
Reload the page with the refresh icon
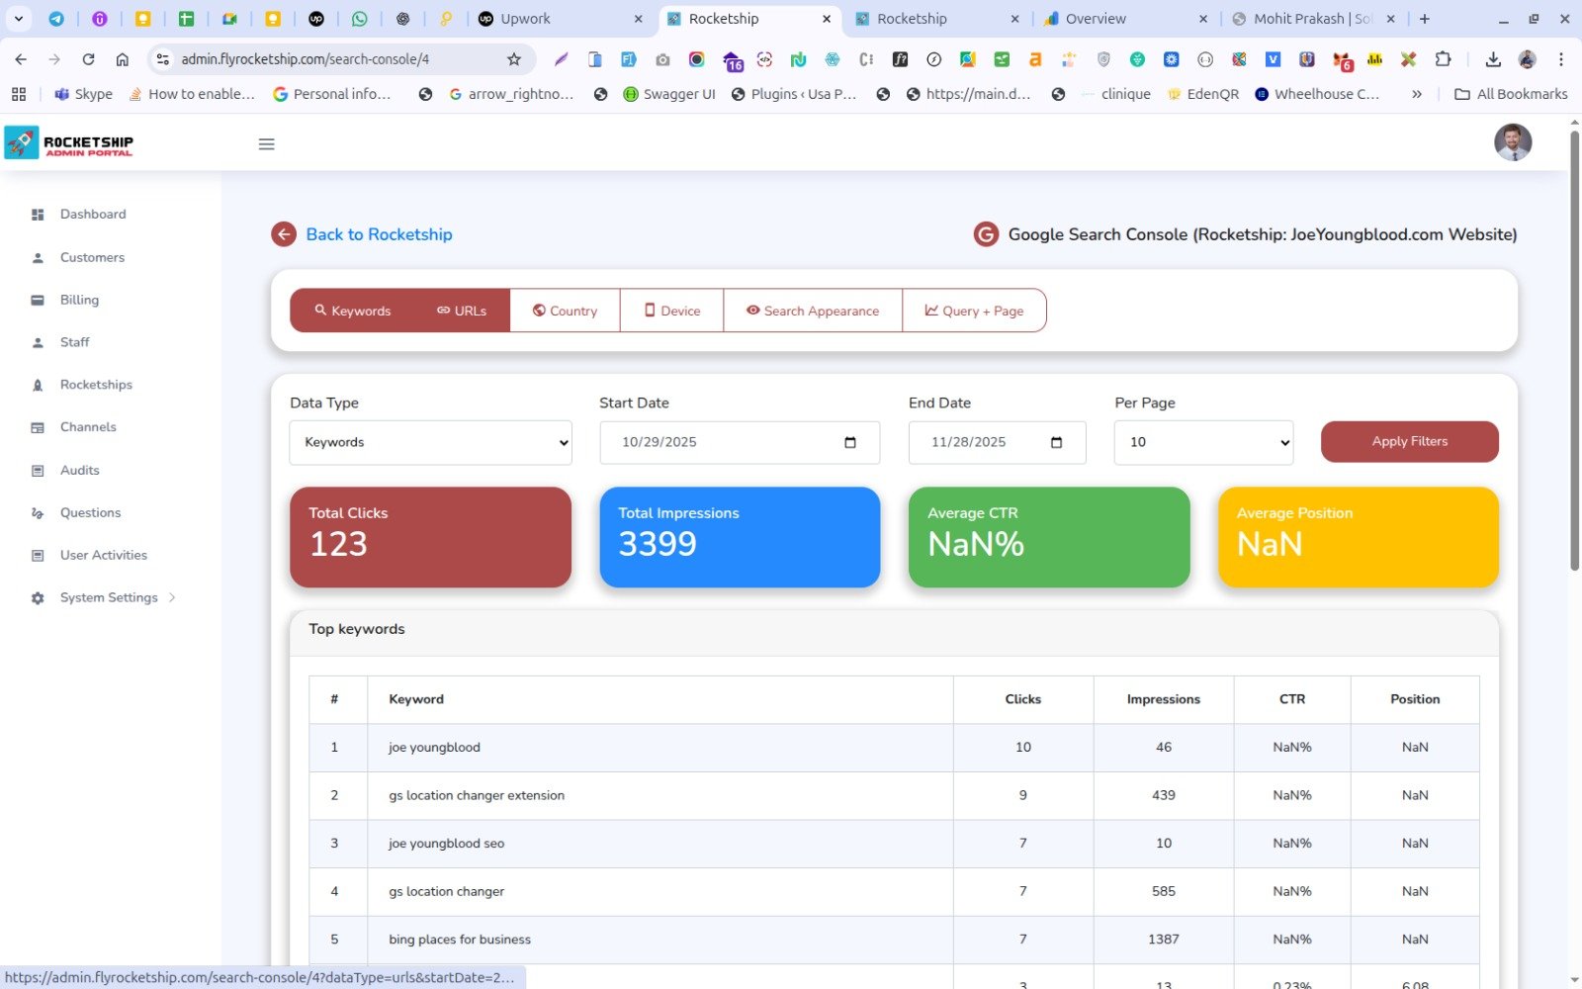(88, 59)
